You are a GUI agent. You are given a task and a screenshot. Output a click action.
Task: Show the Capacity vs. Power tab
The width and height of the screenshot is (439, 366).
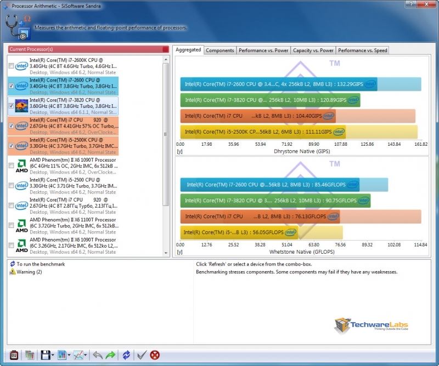(x=313, y=50)
